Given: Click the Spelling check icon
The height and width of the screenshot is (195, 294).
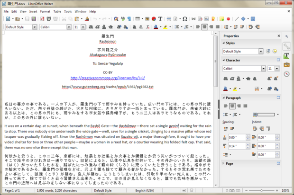Looking at the screenshot, I should pos(123,19).
